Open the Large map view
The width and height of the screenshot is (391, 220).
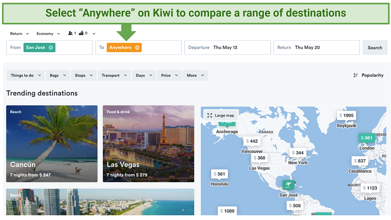point(221,116)
